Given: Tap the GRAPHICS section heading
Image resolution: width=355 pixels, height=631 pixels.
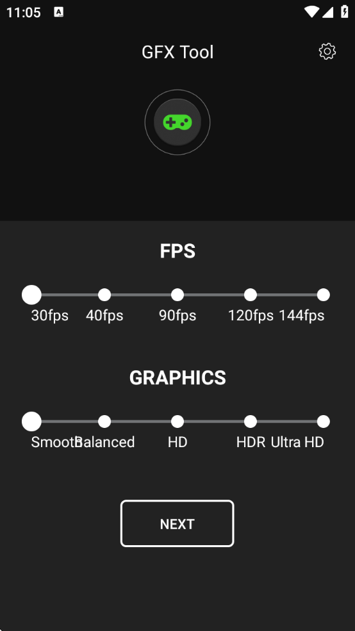Looking at the screenshot, I should tap(177, 378).
